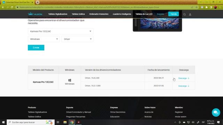Open the cuaderno inteligente menu
The height and width of the screenshot is (125, 223).
coord(122,14)
